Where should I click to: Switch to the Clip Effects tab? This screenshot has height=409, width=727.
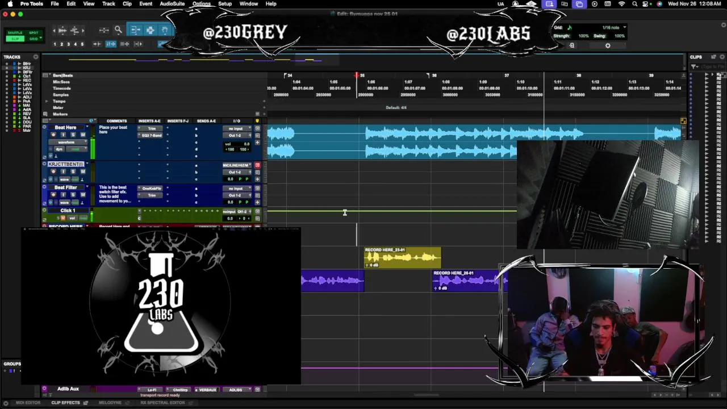pos(66,403)
